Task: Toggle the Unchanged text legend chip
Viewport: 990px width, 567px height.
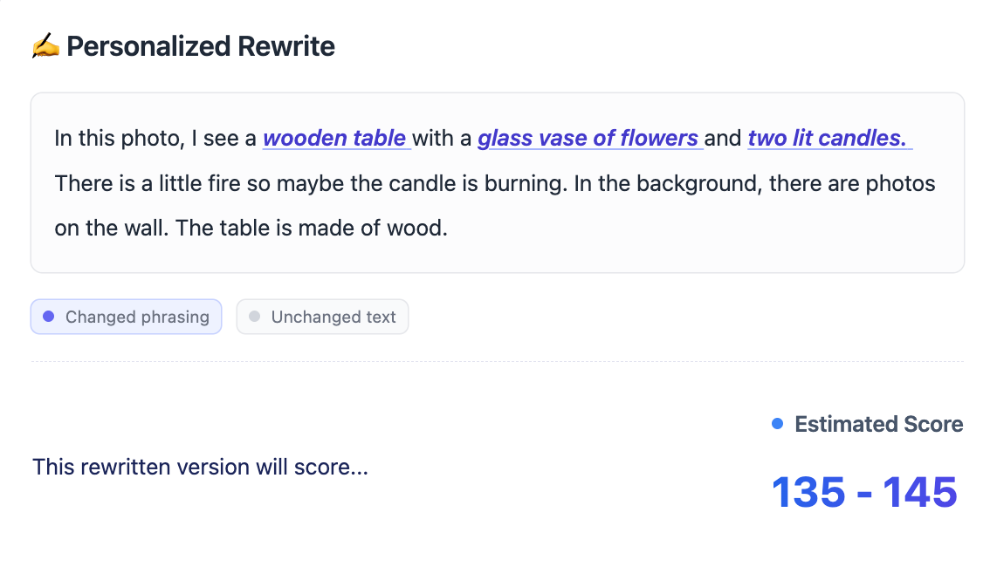Action: (322, 317)
